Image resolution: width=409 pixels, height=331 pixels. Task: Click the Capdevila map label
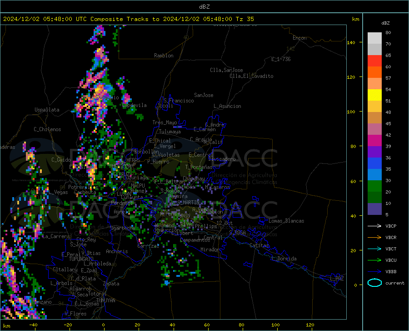point(134,105)
